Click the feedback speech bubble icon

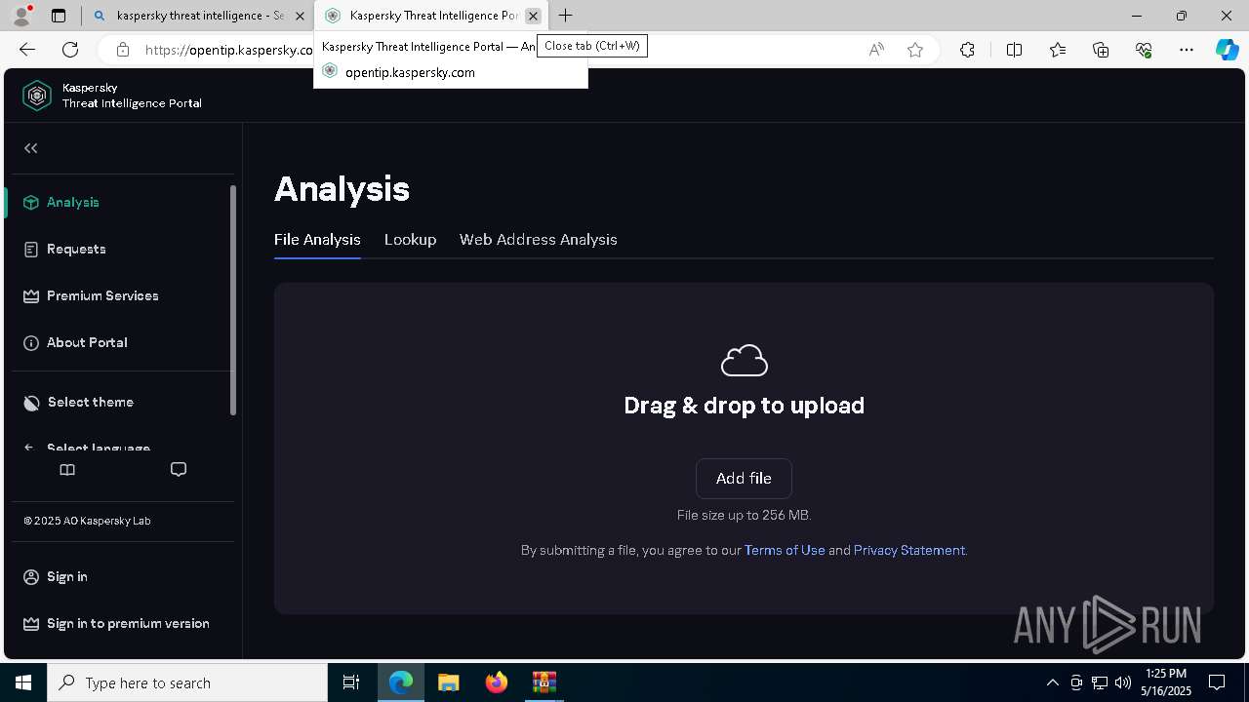point(179,469)
